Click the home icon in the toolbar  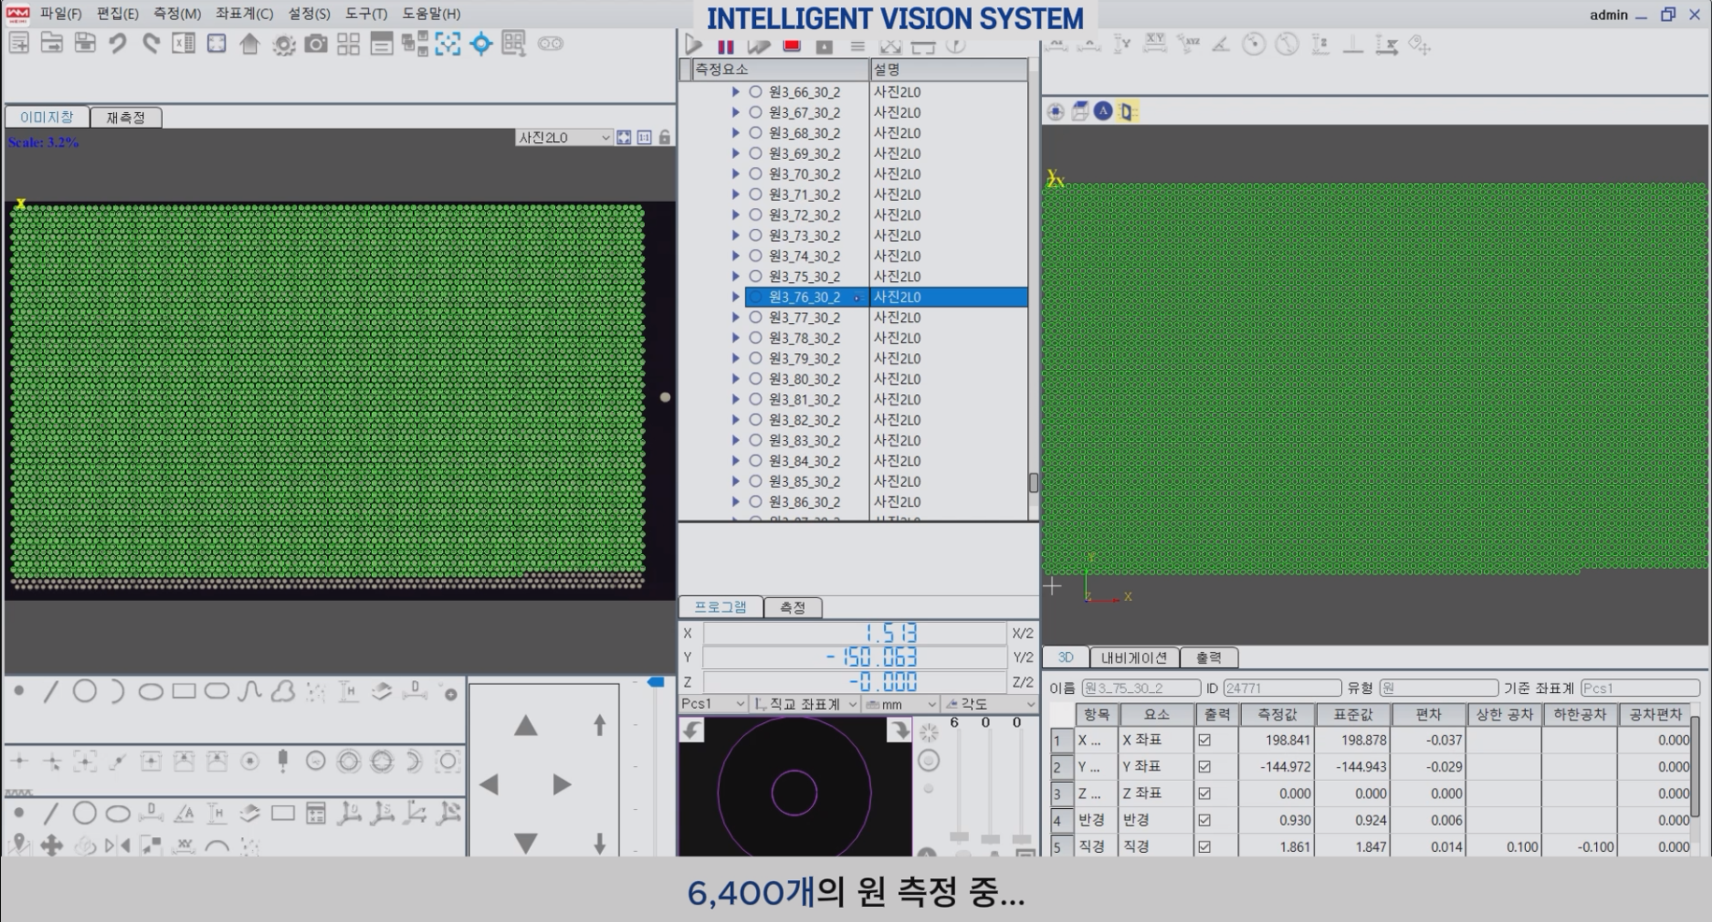click(250, 44)
